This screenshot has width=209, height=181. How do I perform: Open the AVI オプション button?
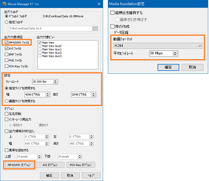point(50,165)
